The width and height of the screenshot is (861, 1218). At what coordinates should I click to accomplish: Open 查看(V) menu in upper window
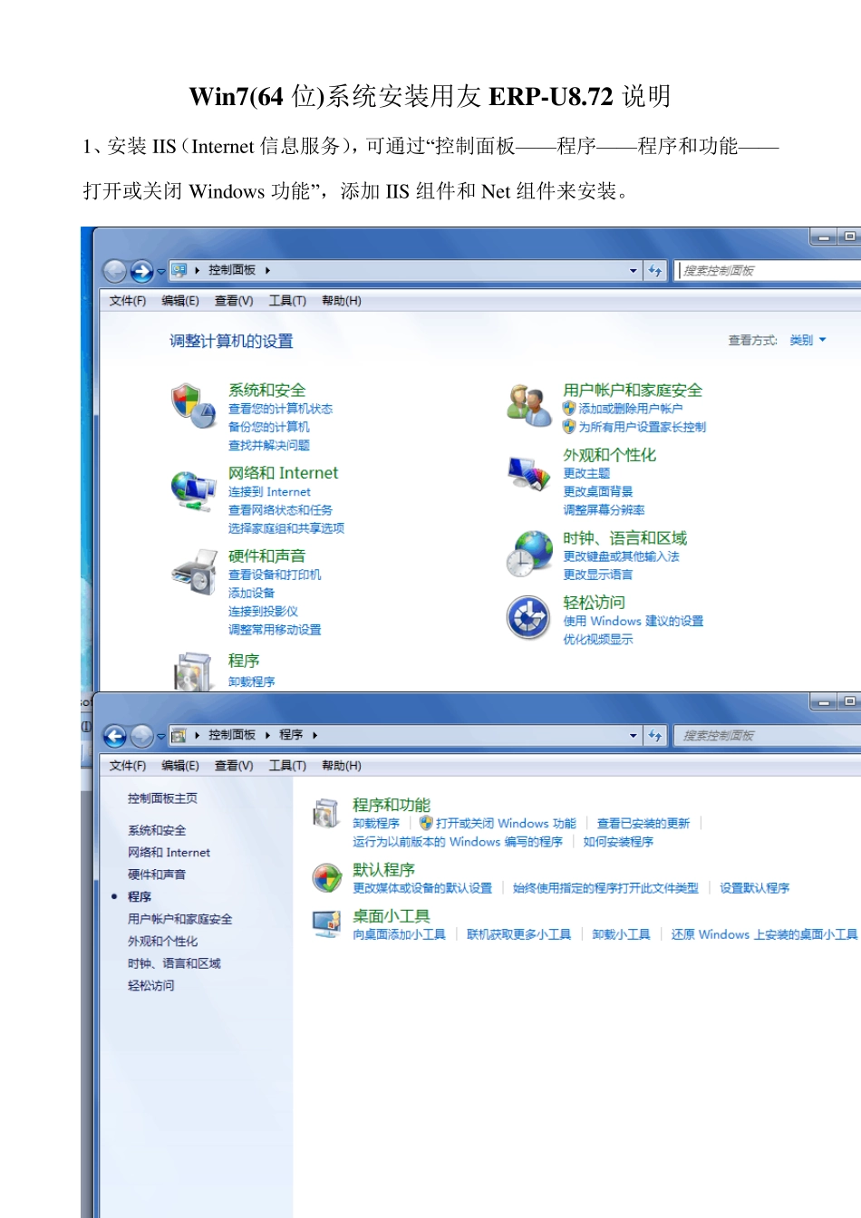coord(234,301)
